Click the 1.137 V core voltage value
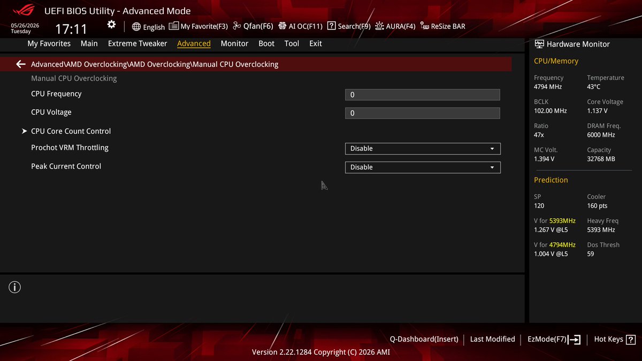Image resolution: width=642 pixels, height=361 pixels. click(597, 111)
